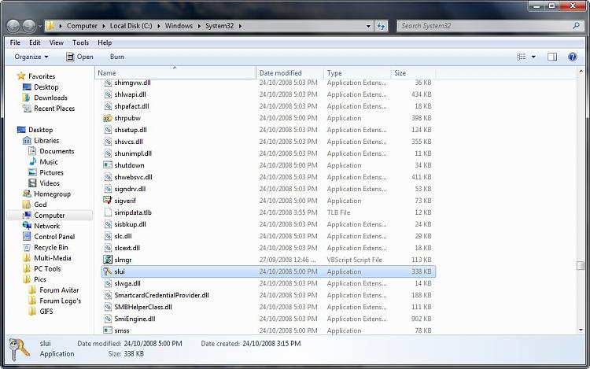The width and height of the screenshot is (590, 369).
Task: Toggle the preview pane icon
Action: point(552,57)
